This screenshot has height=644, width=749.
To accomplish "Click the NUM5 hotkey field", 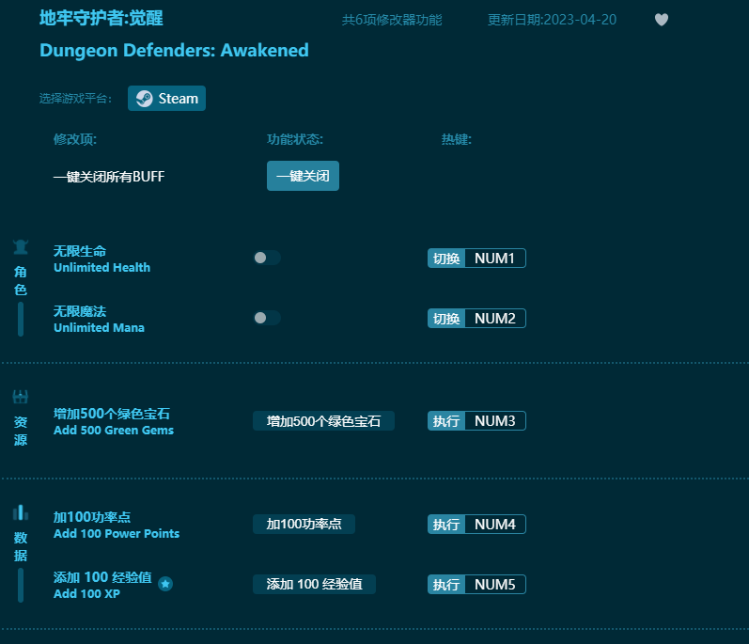I will pyautogui.click(x=495, y=584).
